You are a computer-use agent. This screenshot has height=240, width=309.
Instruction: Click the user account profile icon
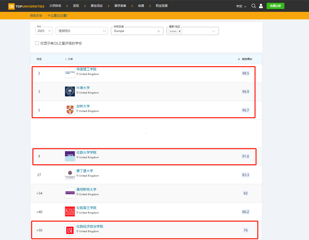coord(261,6)
